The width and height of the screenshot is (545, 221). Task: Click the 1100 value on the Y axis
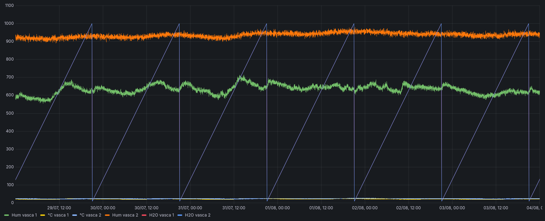pos(9,6)
